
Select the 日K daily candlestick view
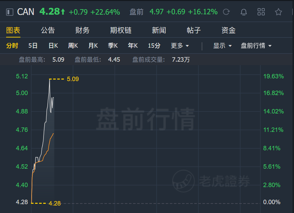coord(53,46)
